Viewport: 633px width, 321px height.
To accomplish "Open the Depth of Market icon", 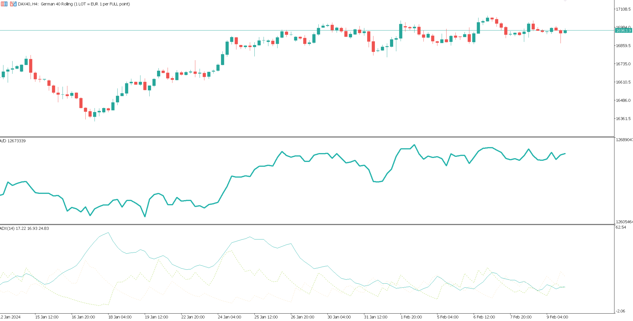I will [4, 4].
